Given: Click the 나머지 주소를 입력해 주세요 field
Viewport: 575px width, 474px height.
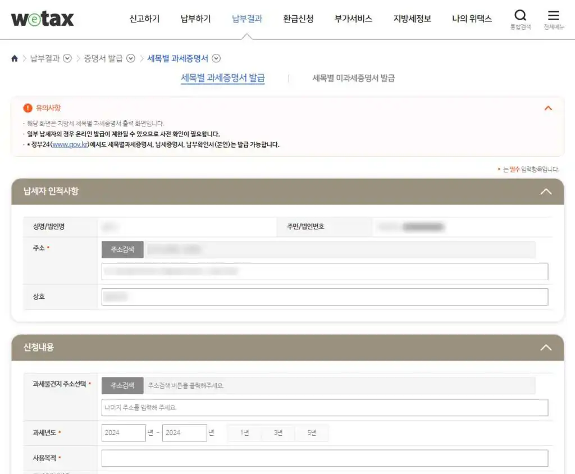Looking at the screenshot, I should (x=325, y=408).
